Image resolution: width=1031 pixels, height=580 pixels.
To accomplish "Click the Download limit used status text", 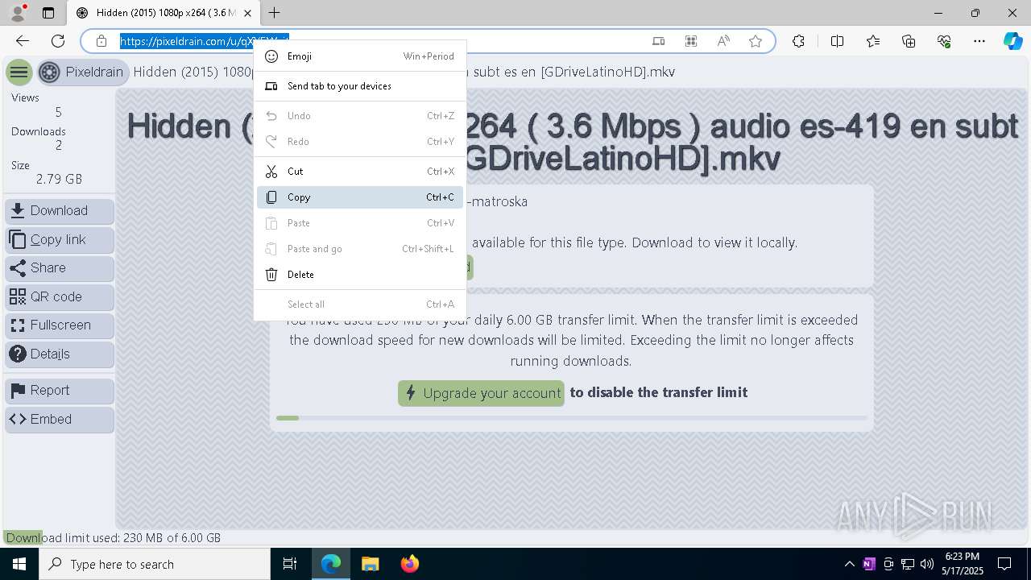I will pos(114,538).
